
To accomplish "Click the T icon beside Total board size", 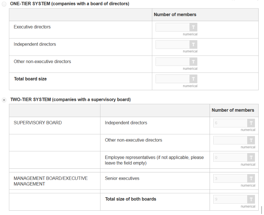I will click(x=193, y=79).
